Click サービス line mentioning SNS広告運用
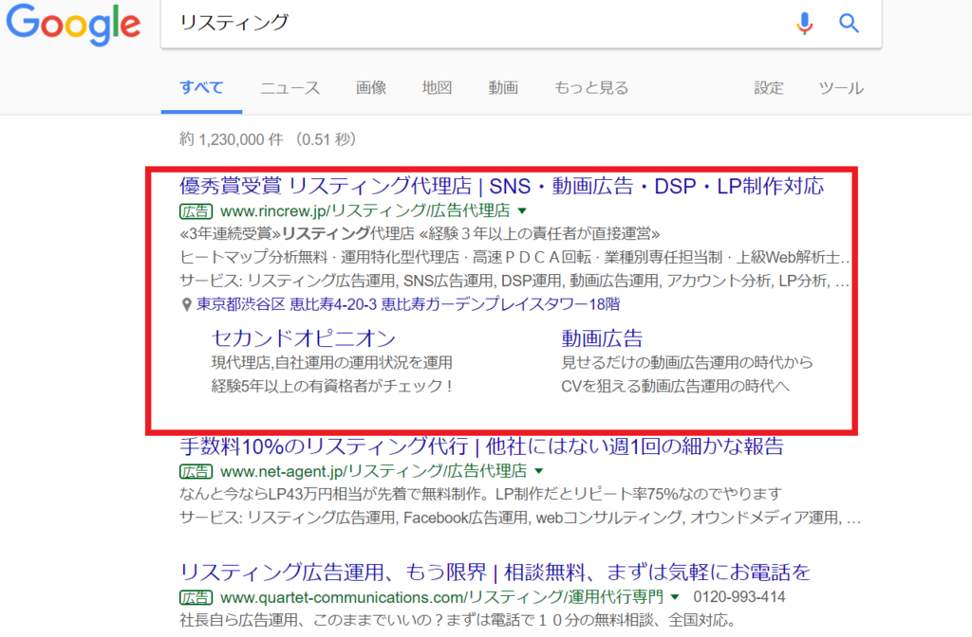 pyautogui.click(x=514, y=281)
